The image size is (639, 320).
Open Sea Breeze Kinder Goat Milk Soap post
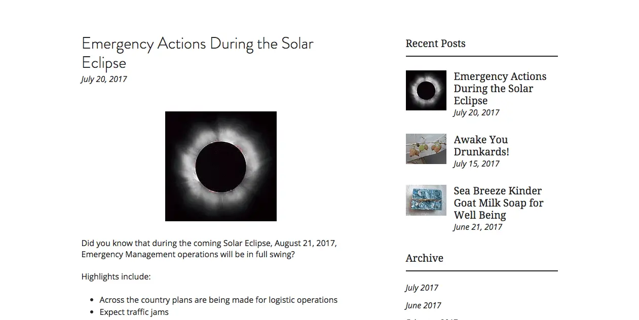click(x=498, y=203)
